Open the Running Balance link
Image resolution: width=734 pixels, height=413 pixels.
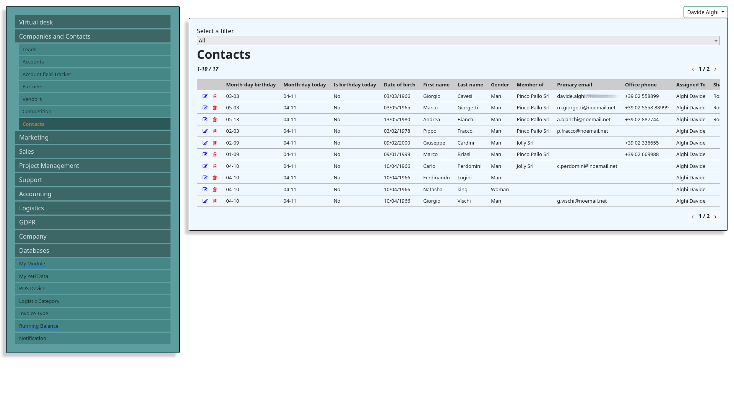click(39, 326)
